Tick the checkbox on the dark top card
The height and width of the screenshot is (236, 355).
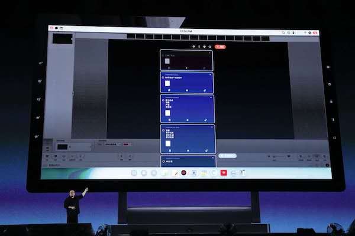point(163,55)
